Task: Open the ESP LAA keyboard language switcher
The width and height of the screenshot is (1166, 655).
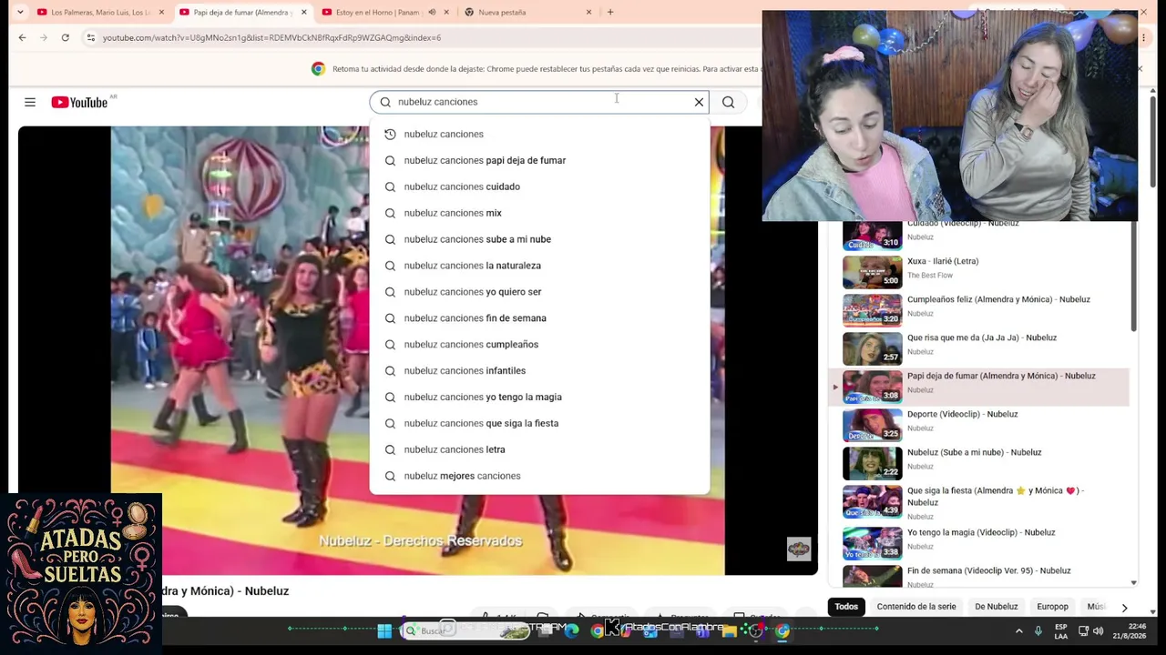Action: [x=1061, y=630]
